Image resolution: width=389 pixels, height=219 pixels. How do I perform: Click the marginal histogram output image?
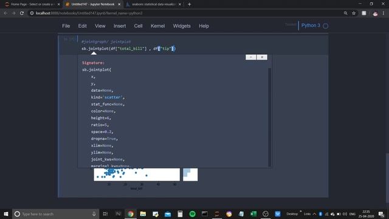click(190, 175)
